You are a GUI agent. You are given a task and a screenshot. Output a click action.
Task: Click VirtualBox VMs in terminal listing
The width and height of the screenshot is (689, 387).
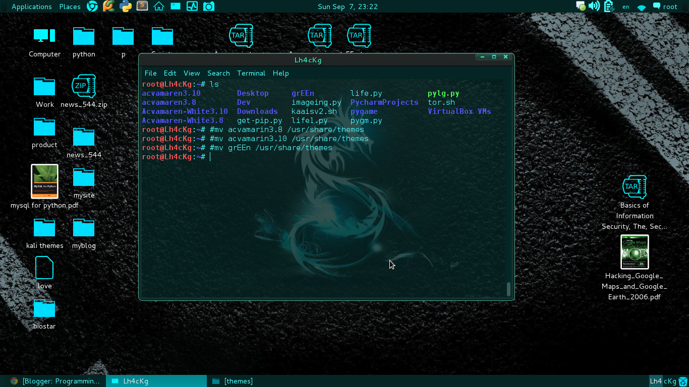coord(460,111)
